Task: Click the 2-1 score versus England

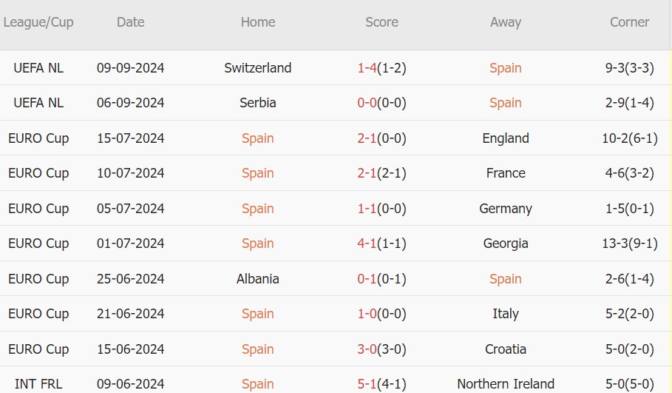Action: (367, 138)
